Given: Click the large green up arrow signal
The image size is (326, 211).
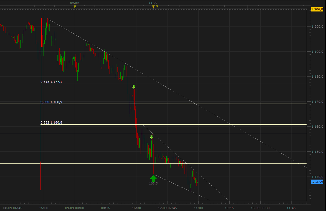Looking at the screenshot, I should 153,178.
